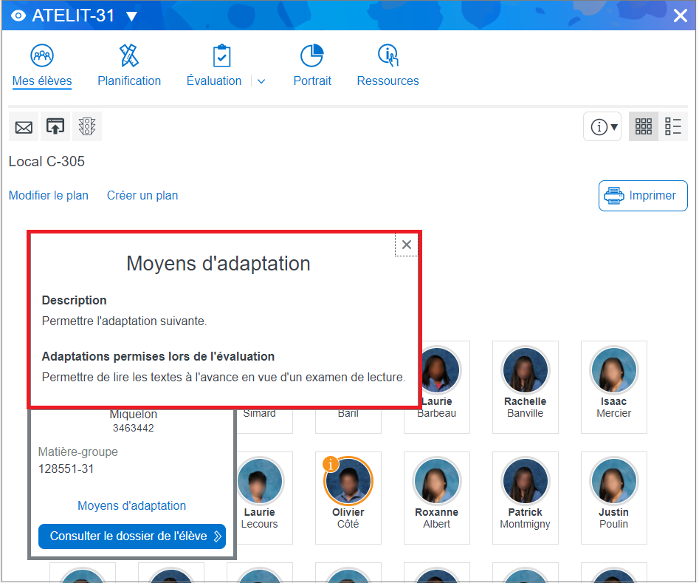Click the screen share upload icon
The height and width of the screenshot is (583, 699).
click(55, 127)
